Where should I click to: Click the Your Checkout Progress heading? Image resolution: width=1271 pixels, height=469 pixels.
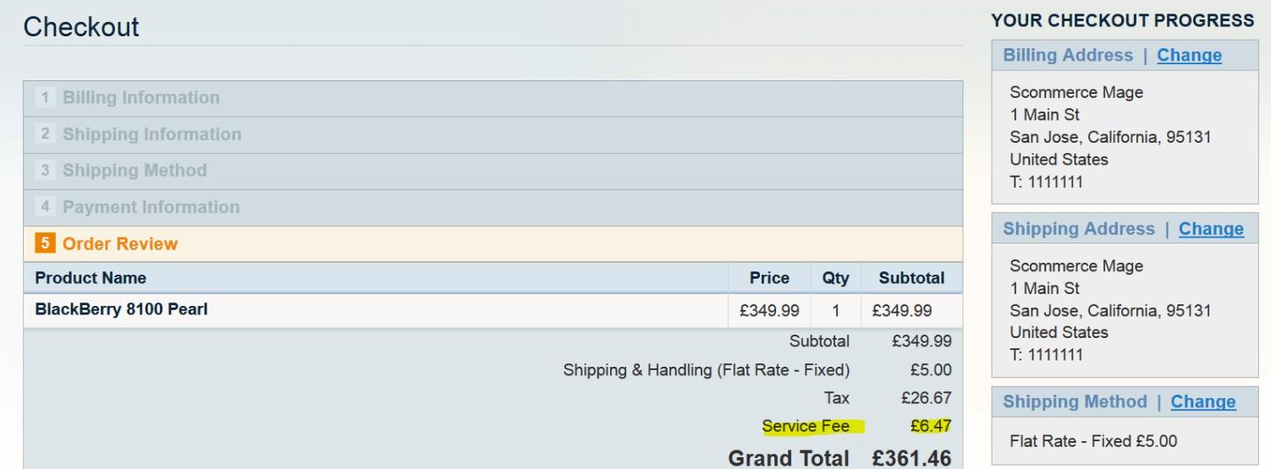[x=1122, y=19]
